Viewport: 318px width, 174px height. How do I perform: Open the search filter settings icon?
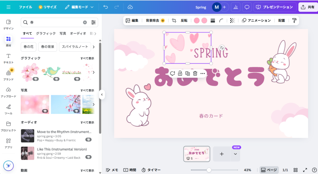[93, 23]
